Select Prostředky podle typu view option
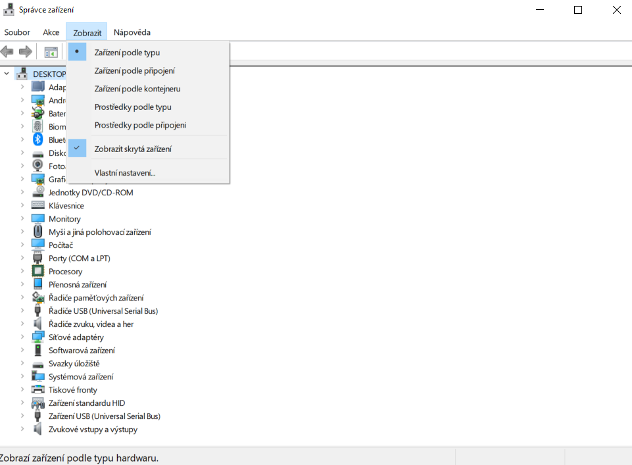The width and height of the screenshot is (632, 465). click(149, 107)
